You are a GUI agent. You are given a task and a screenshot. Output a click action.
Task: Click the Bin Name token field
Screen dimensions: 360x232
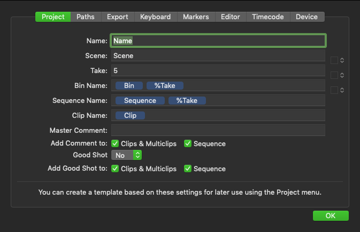(218, 85)
